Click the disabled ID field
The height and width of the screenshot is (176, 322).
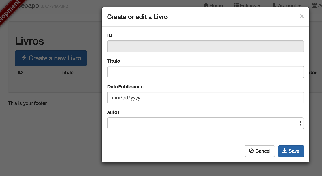click(x=205, y=46)
